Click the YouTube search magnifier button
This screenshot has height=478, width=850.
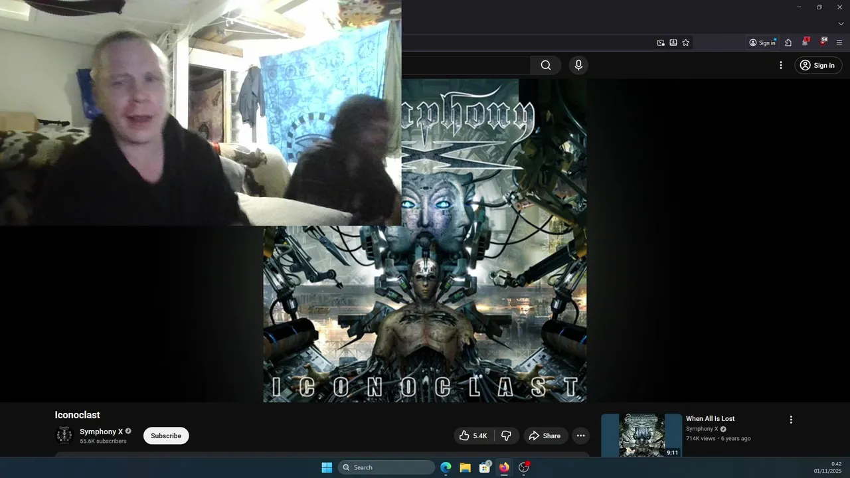(x=546, y=65)
